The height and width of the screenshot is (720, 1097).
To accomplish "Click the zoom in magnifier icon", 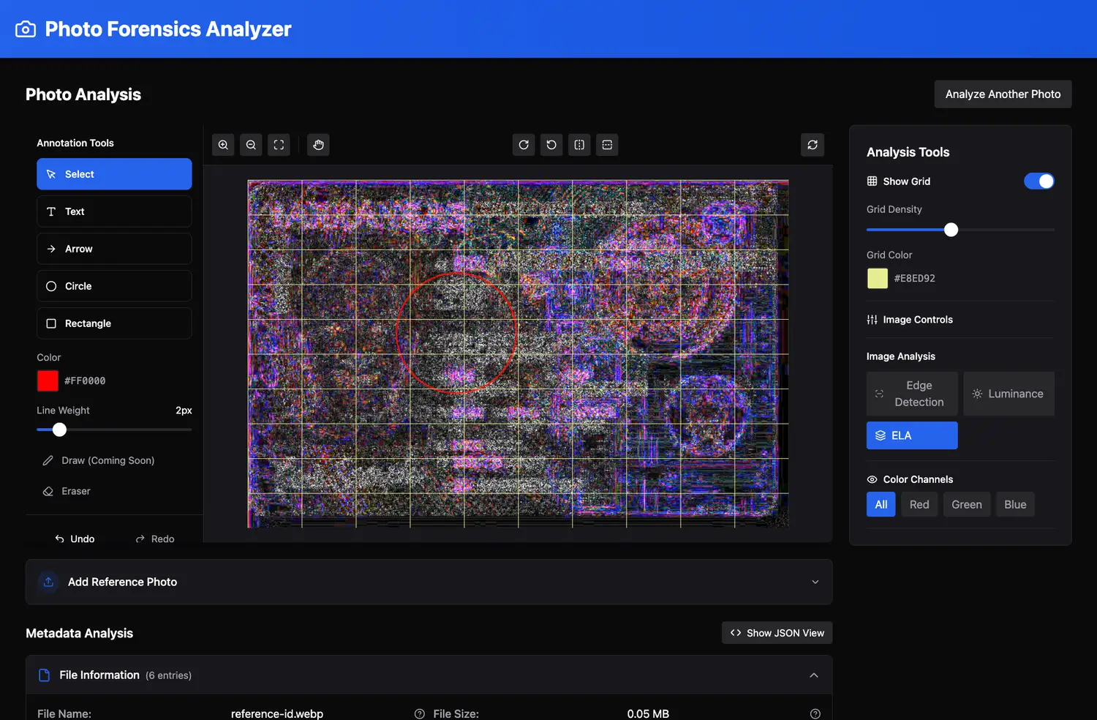I will point(223,145).
